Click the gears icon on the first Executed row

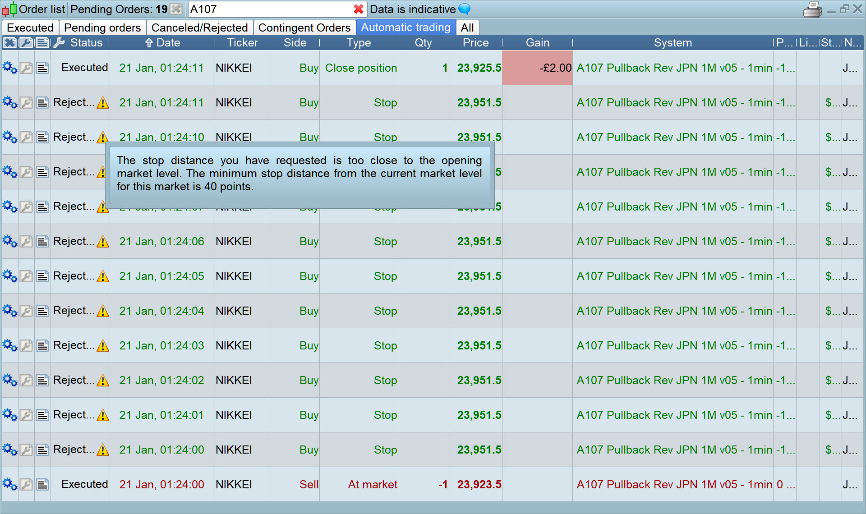[10, 68]
